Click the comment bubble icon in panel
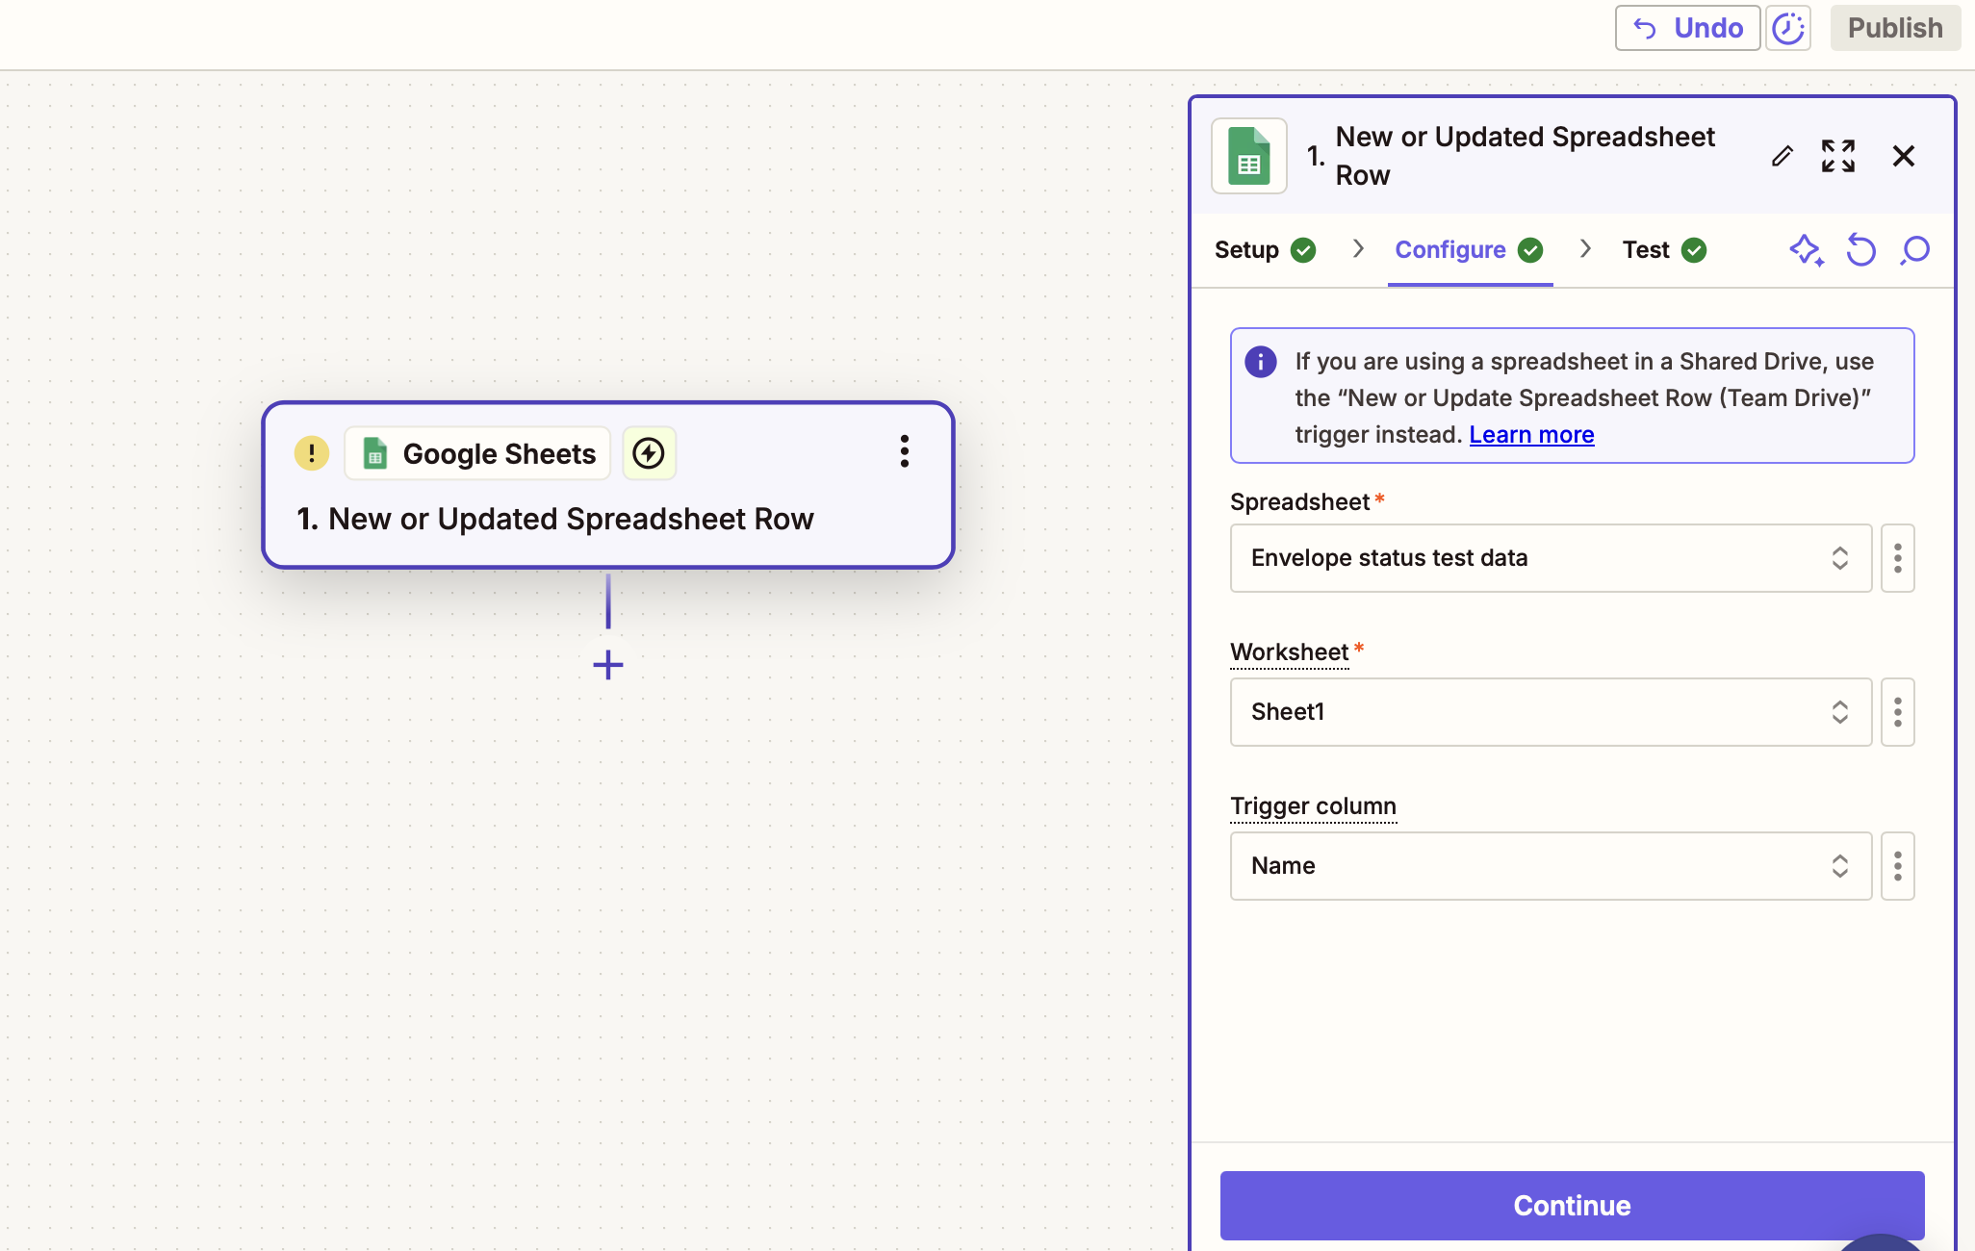This screenshot has height=1251, width=1975. tap(1915, 250)
